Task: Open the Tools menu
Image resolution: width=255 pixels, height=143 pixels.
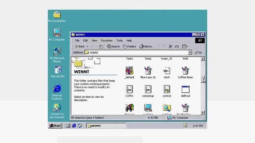Action: tap(120, 41)
